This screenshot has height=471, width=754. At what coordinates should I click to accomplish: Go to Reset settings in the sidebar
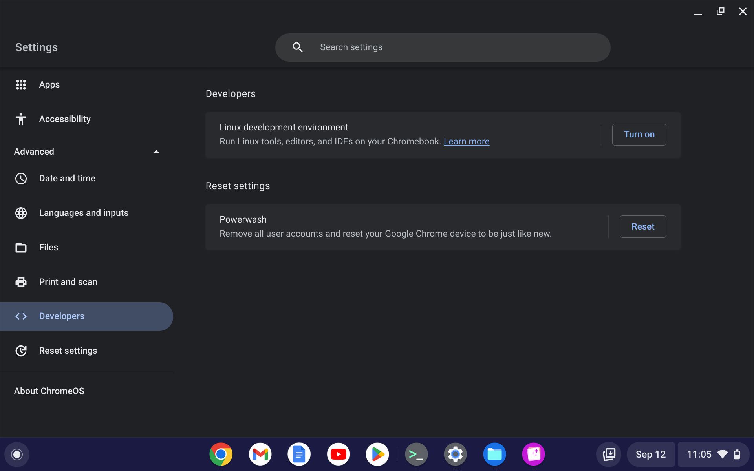[68, 351]
